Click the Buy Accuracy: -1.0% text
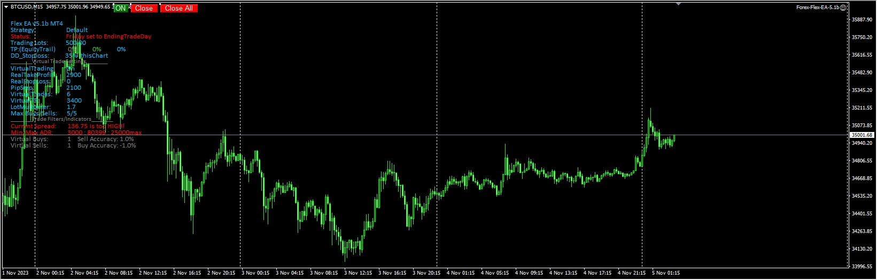Viewport: 877px width, 280px height. tap(107, 145)
